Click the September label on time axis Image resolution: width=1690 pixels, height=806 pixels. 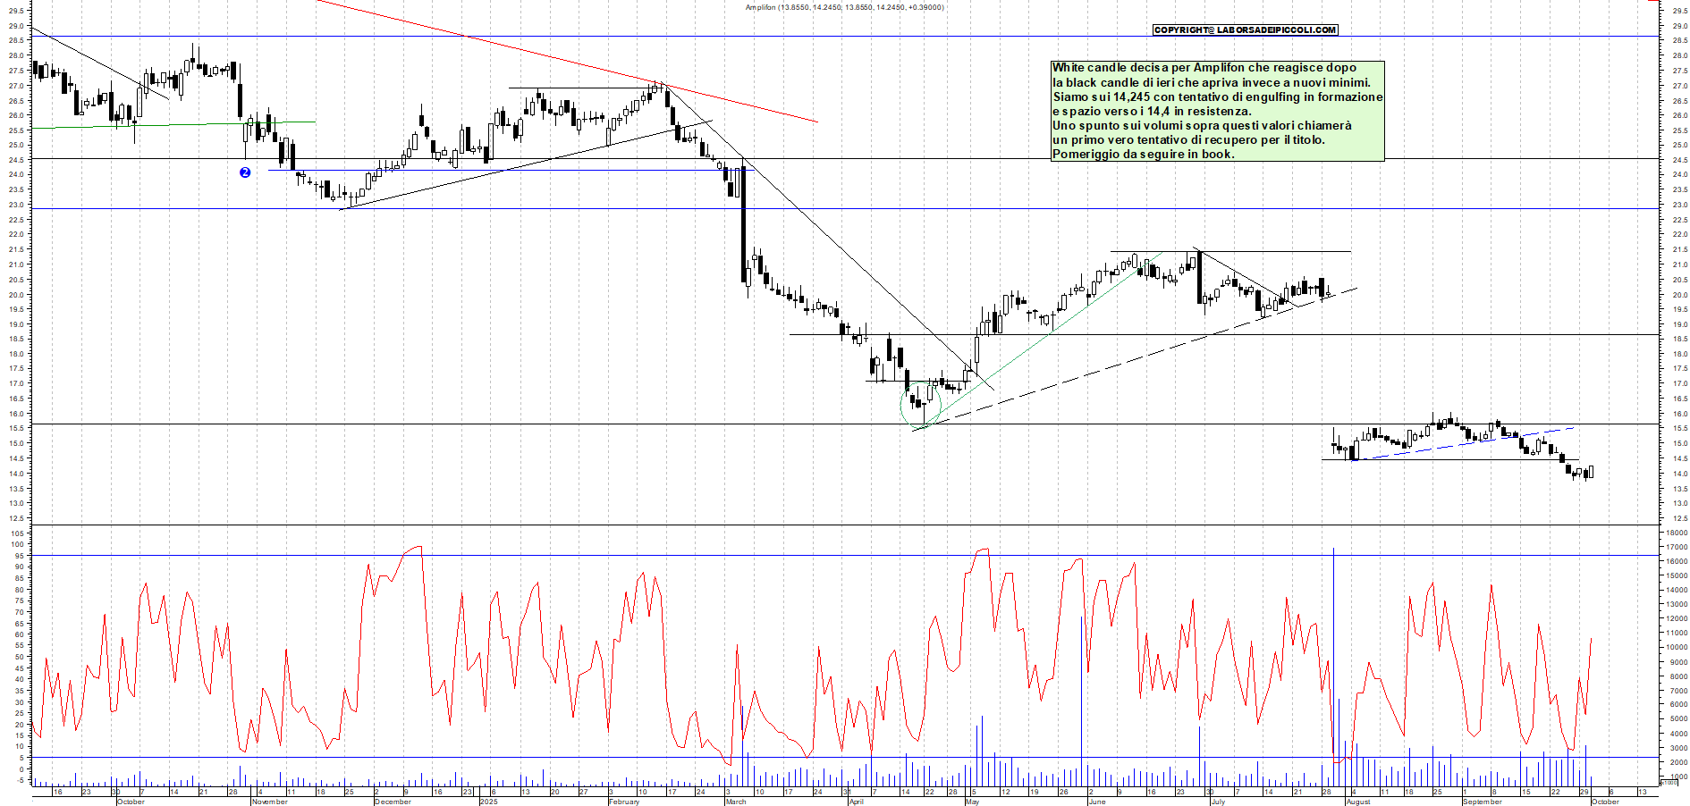pos(1482,802)
